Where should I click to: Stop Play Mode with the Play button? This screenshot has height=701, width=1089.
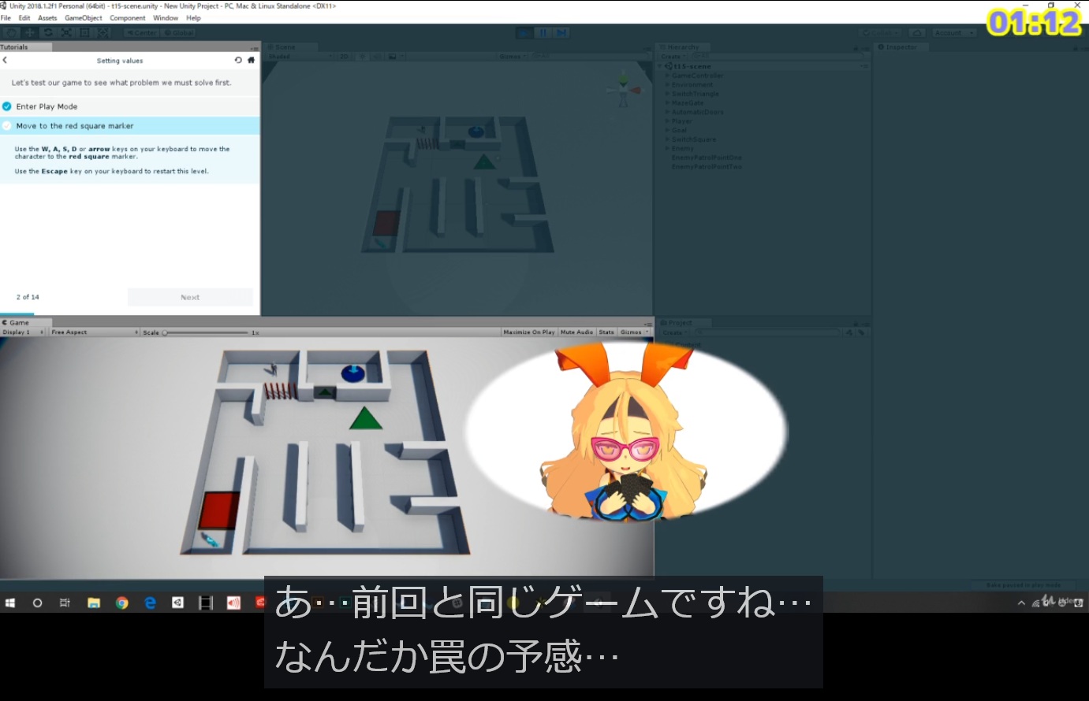click(524, 33)
